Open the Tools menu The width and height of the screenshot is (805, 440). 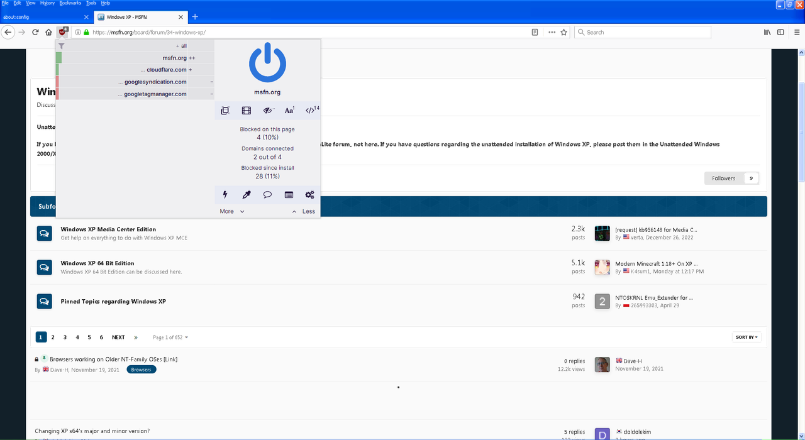[91, 3]
